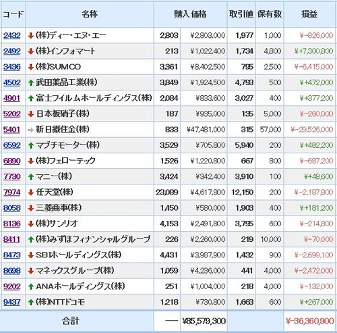Open stock code link 9437

[11, 302]
